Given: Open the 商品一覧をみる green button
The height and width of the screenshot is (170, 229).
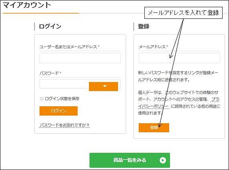Looking at the screenshot, I should click(x=130, y=160).
